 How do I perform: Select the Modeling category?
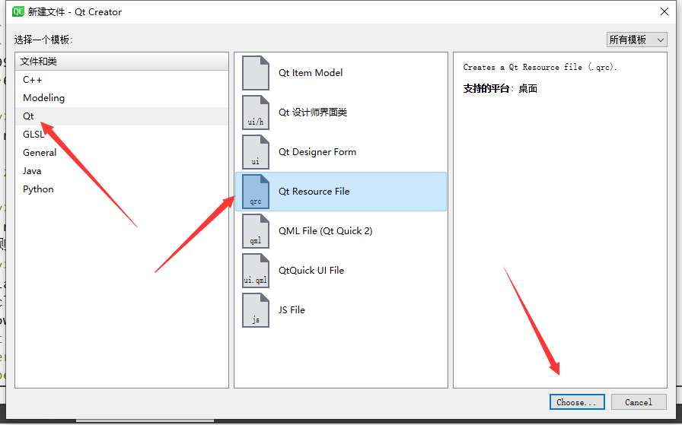(122, 98)
